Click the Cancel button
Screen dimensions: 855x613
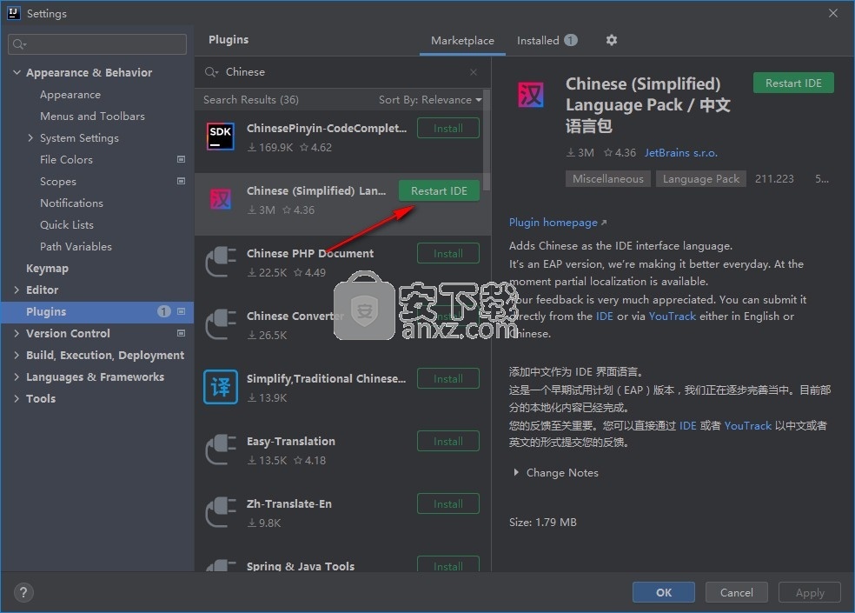(736, 592)
